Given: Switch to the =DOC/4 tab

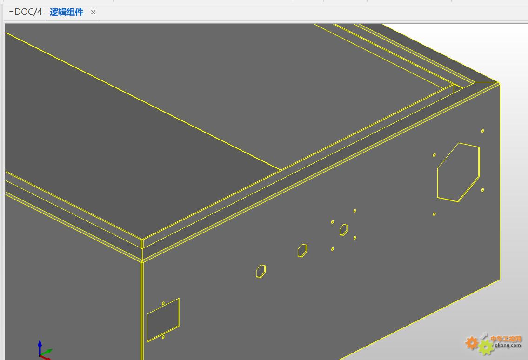Looking at the screenshot, I should [x=25, y=12].
